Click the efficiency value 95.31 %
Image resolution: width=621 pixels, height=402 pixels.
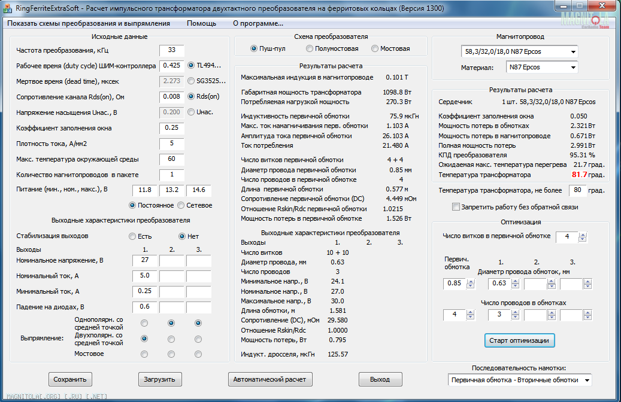(x=582, y=155)
